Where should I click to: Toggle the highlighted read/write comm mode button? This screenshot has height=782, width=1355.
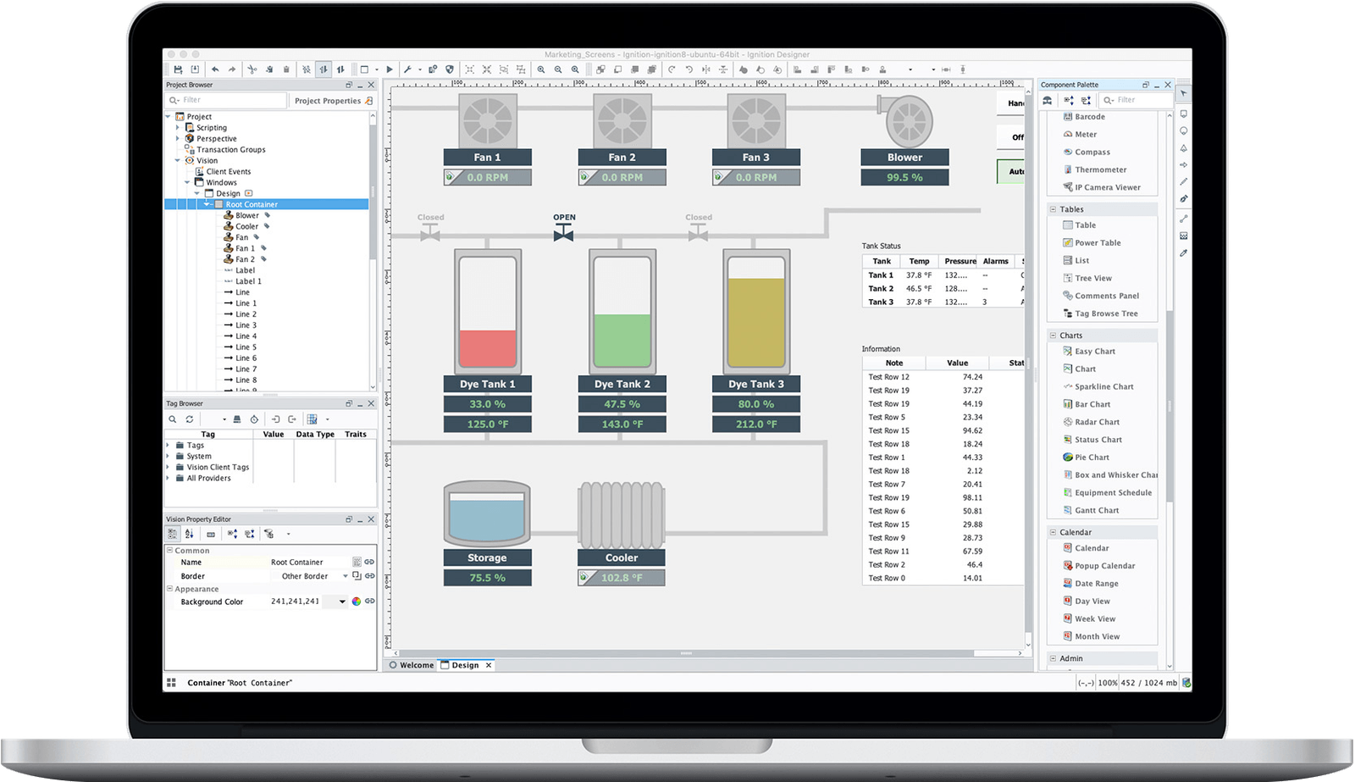(x=324, y=69)
